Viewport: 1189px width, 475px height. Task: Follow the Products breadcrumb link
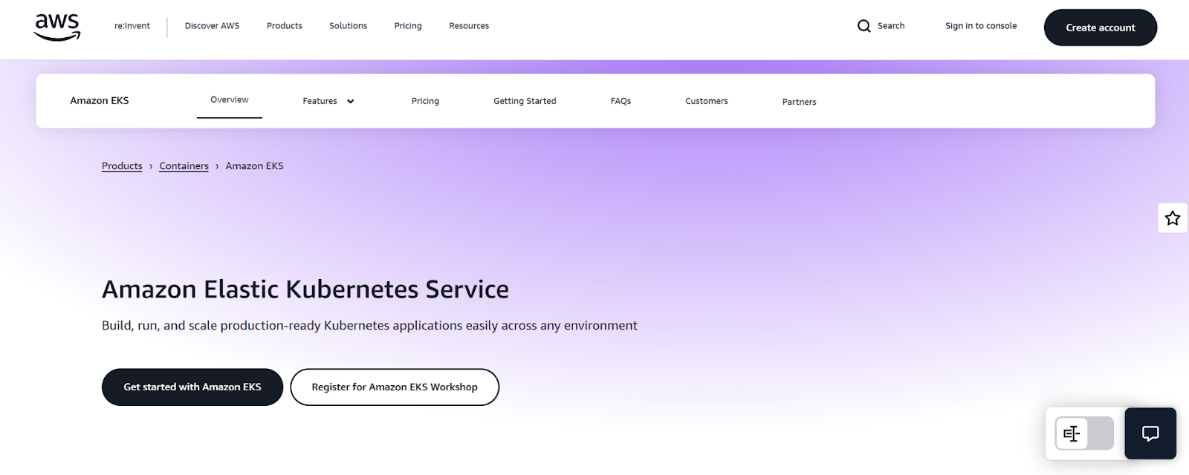tap(122, 166)
